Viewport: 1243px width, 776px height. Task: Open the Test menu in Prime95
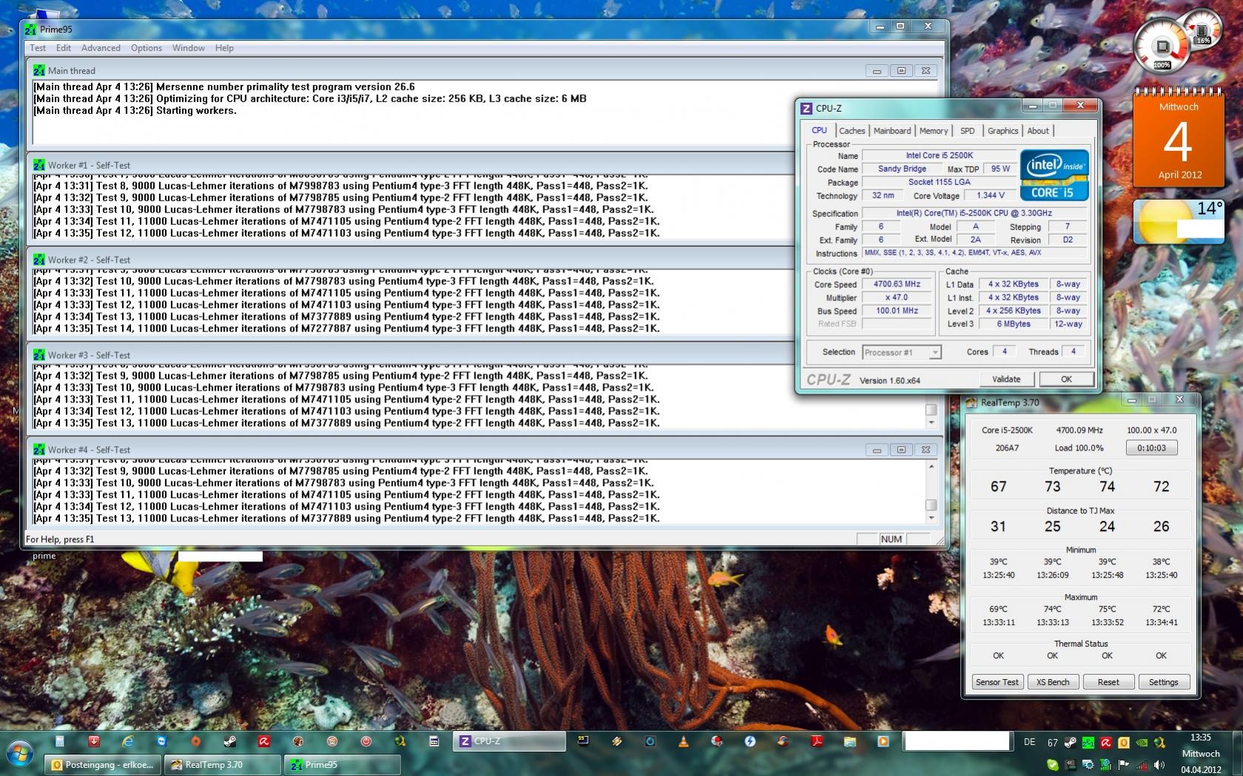[x=38, y=48]
